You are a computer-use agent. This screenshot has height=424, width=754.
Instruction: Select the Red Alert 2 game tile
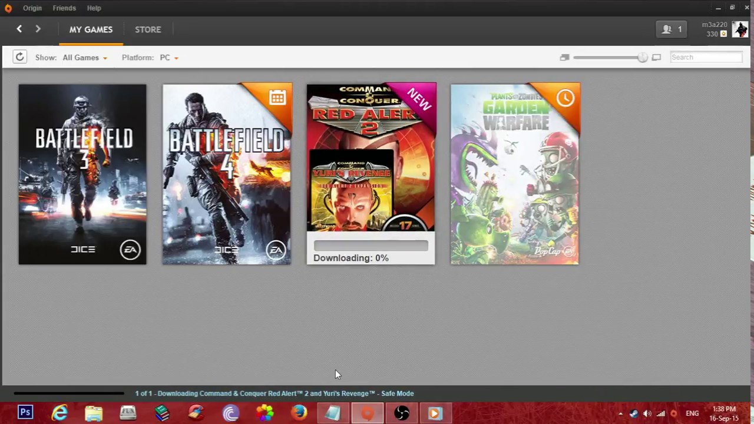[x=371, y=174]
